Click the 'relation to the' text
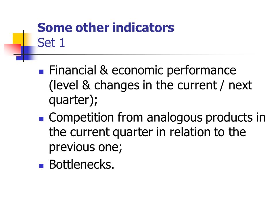The width and height of the screenshot is (276, 207). point(208,132)
